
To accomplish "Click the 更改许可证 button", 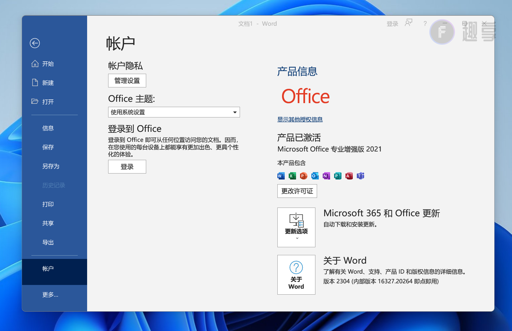I will [x=297, y=191].
